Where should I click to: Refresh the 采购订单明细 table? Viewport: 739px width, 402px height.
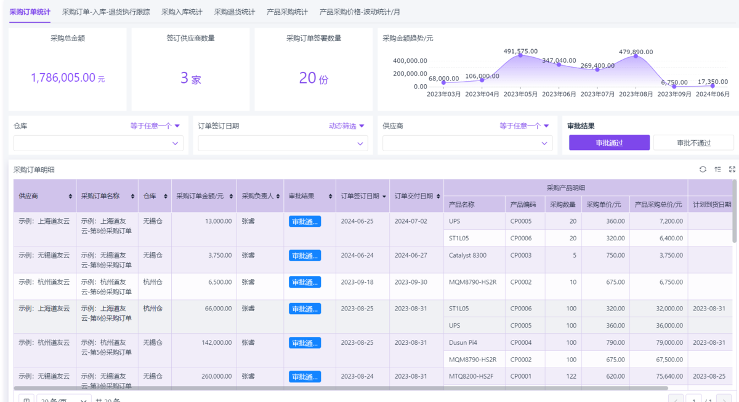pos(703,170)
